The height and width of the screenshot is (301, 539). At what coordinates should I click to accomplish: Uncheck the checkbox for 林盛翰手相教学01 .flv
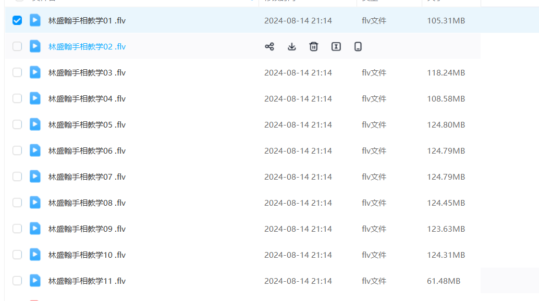click(x=17, y=20)
